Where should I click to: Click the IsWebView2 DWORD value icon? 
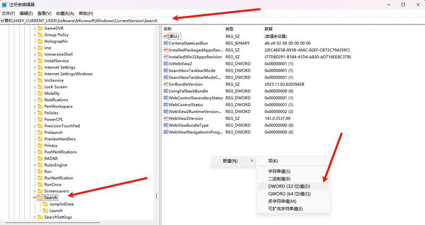(166, 64)
